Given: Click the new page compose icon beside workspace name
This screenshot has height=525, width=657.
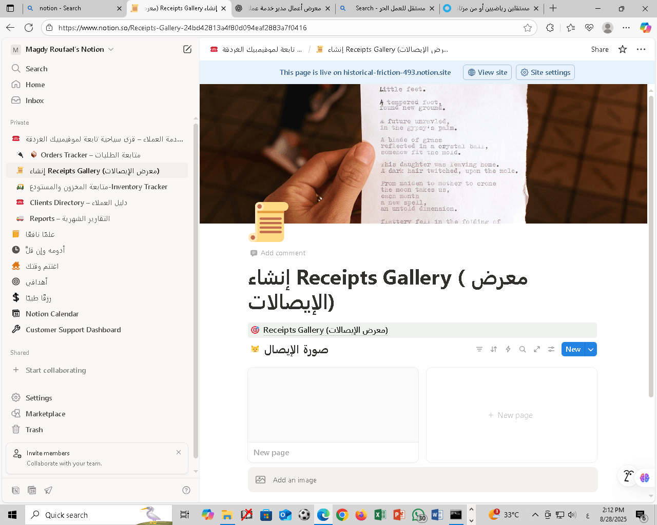Looking at the screenshot, I should click(187, 49).
